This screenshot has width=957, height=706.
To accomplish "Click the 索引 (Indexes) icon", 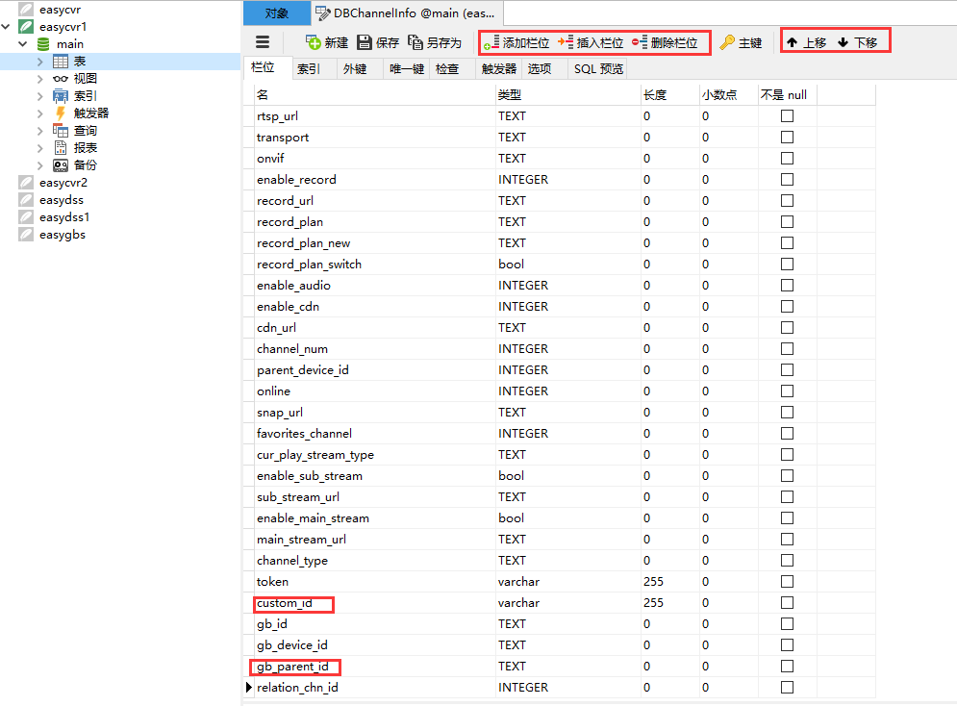I will coord(61,96).
